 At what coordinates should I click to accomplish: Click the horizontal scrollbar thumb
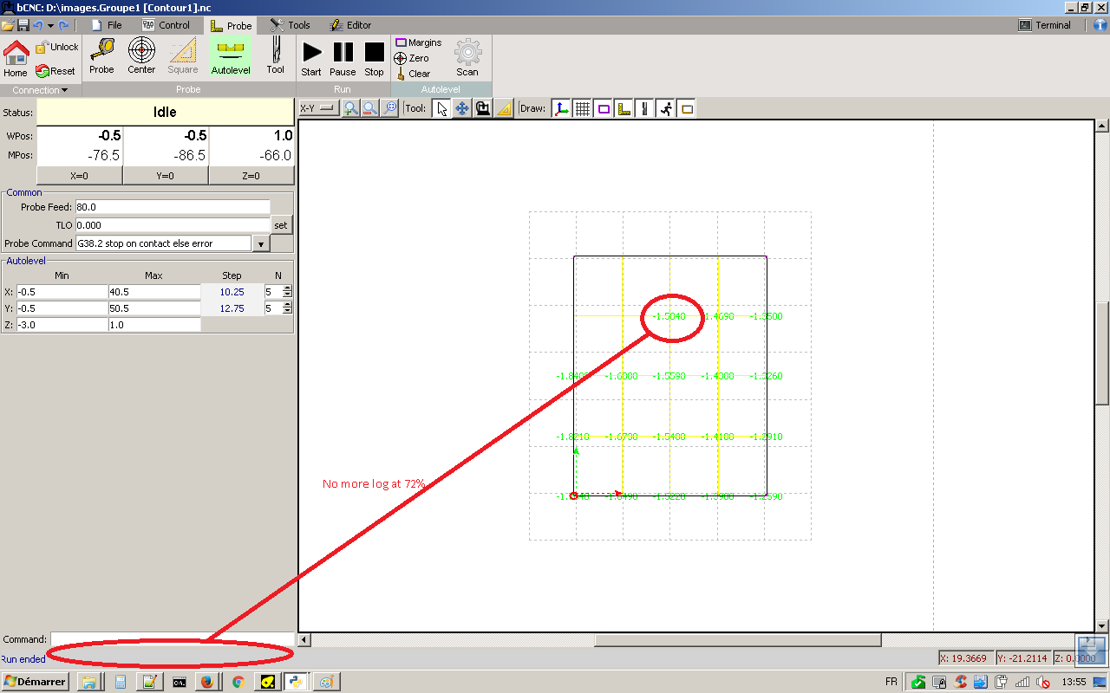738,640
